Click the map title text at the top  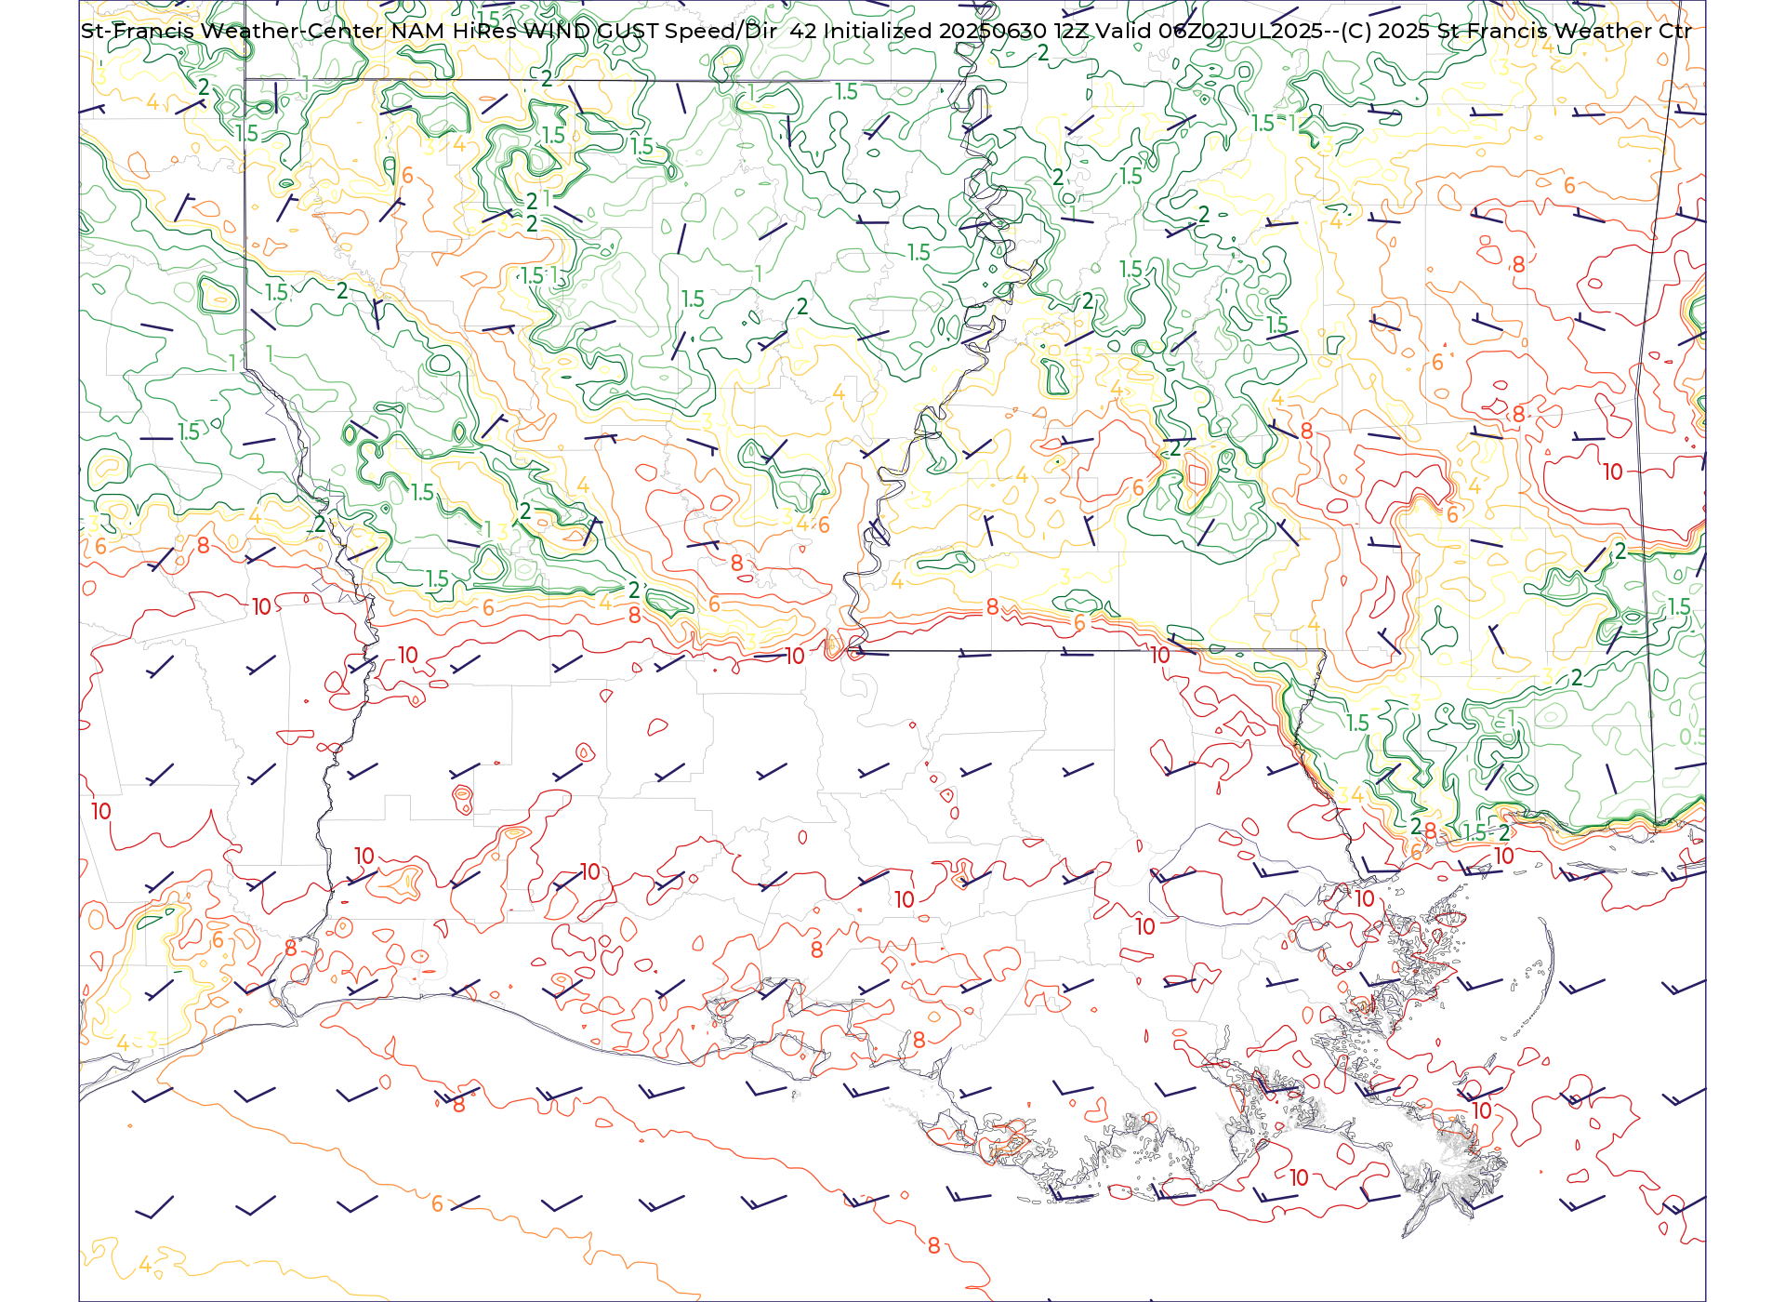(x=886, y=31)
